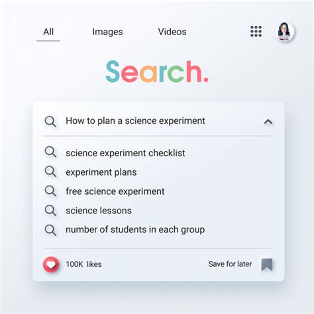
Task: Open the user profile avatar
Action: point(285,31)
